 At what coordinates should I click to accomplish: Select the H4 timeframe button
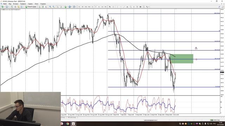[96, 7]
